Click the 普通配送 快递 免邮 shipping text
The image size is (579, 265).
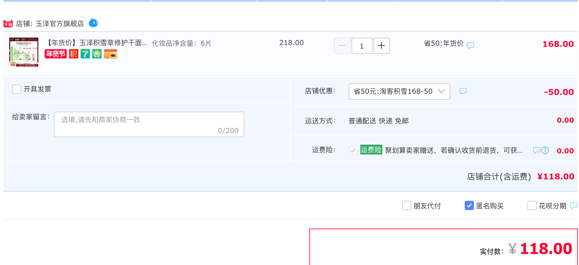(x=379, y=121)
